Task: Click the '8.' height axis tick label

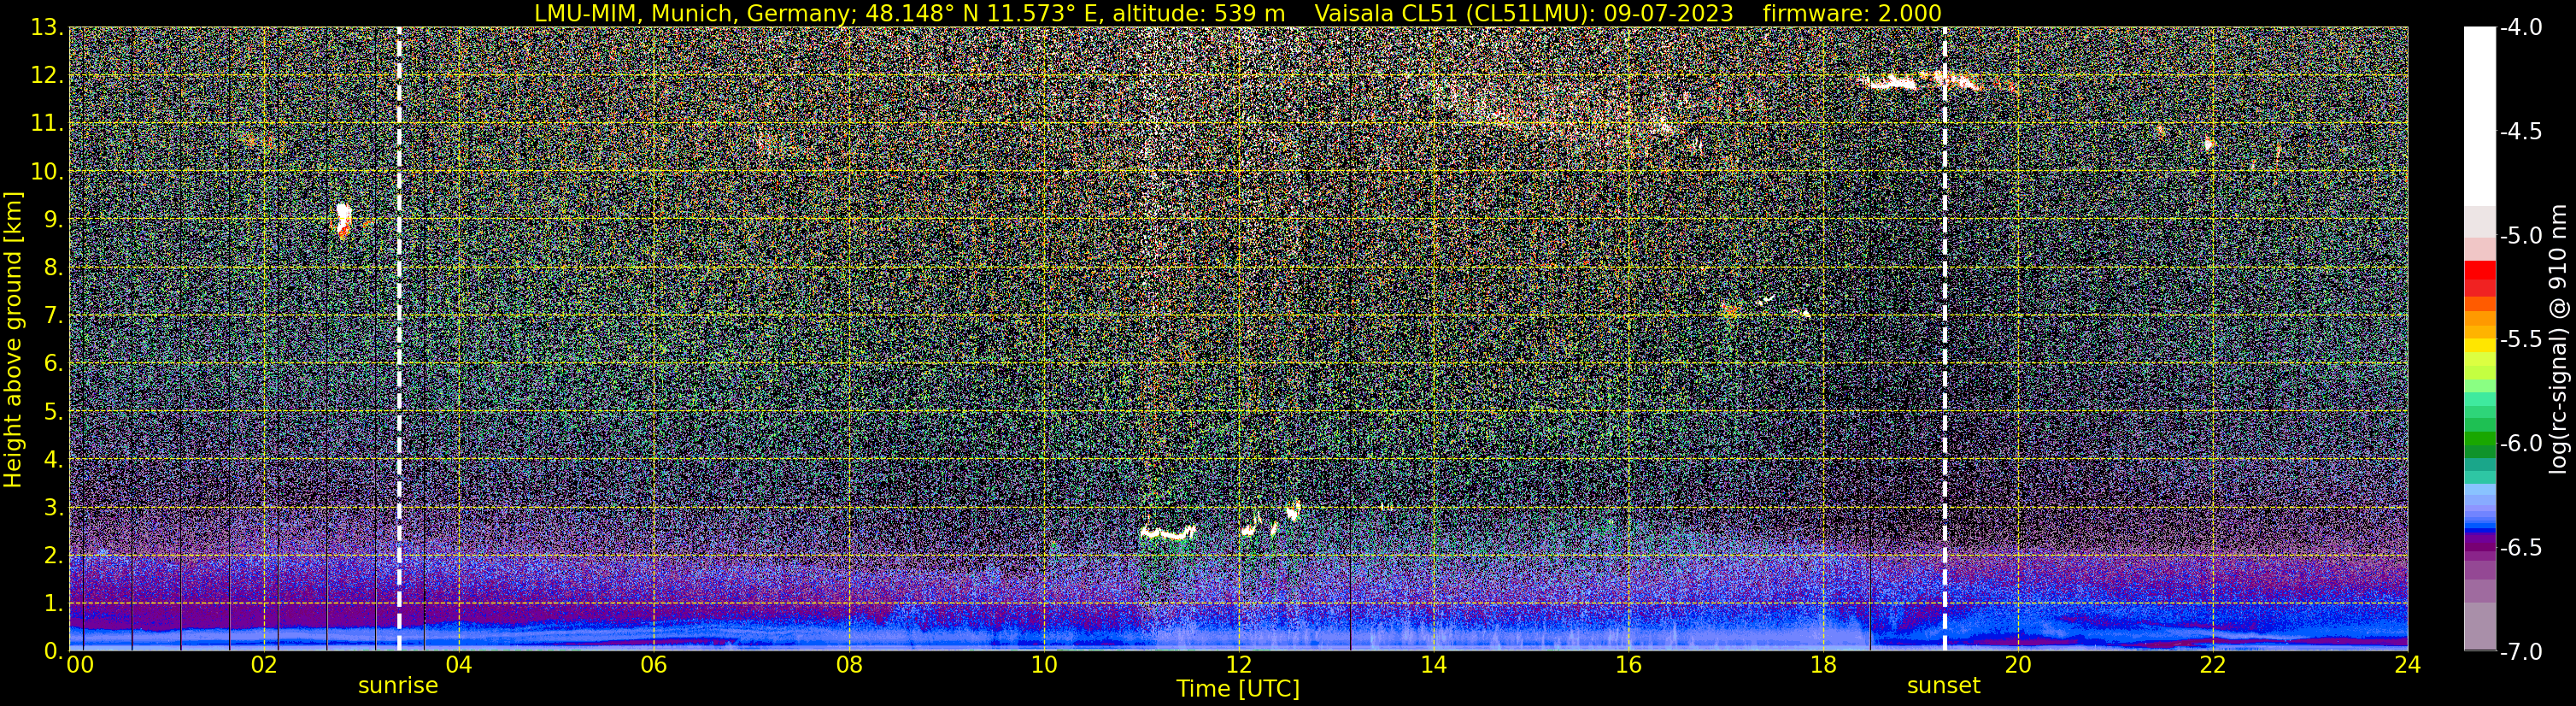Action: [x=53, y=268]
